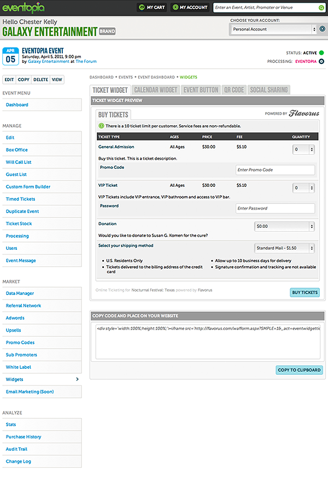Open Box Office
This screenshot has height=482, width=328.
[x=42, y=150]
